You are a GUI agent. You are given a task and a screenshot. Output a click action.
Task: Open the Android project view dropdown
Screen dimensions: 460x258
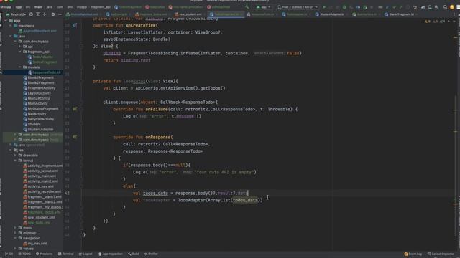[16, 14]
